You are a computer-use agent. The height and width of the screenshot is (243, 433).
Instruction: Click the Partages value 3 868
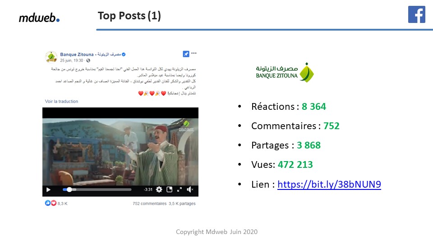click(309, 145)
